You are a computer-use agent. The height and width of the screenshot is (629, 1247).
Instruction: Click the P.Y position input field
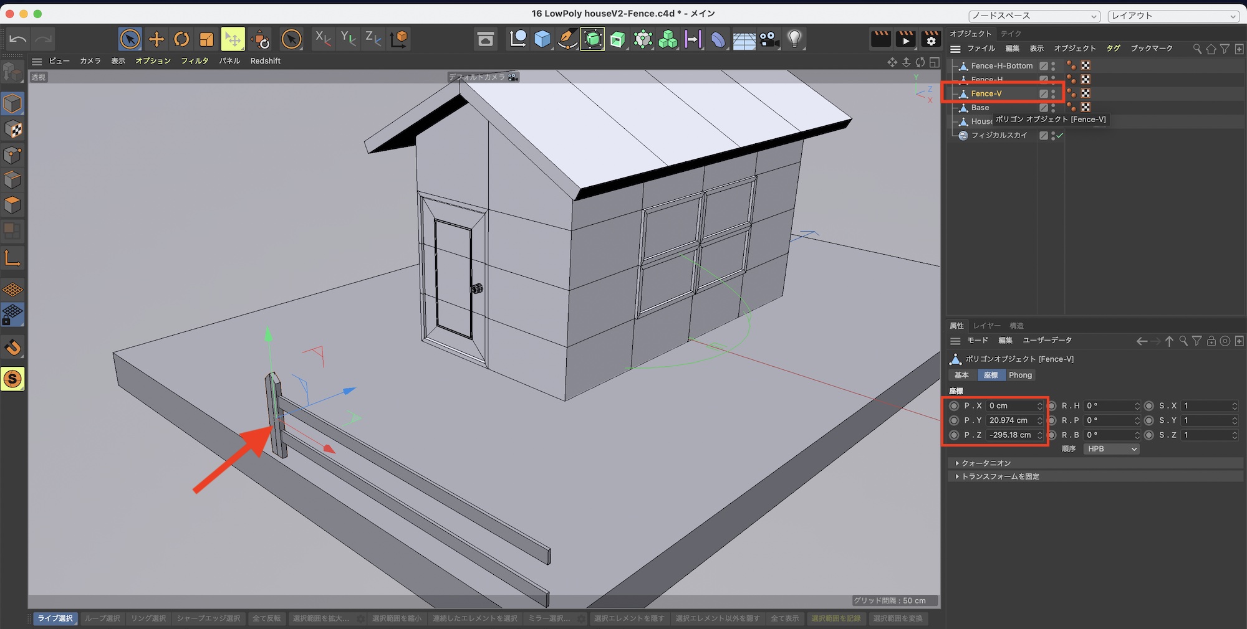[x=1010, y=420]
